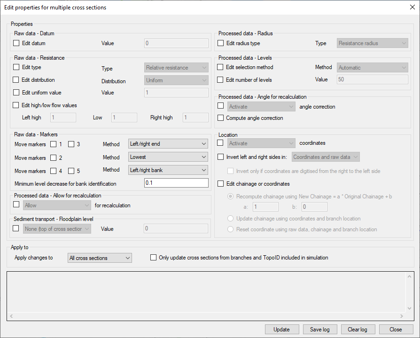The width and height of the screenshot is (420, 338).
Task: Open Left/right end method dropdown
Action: click(x=168, y=144)
